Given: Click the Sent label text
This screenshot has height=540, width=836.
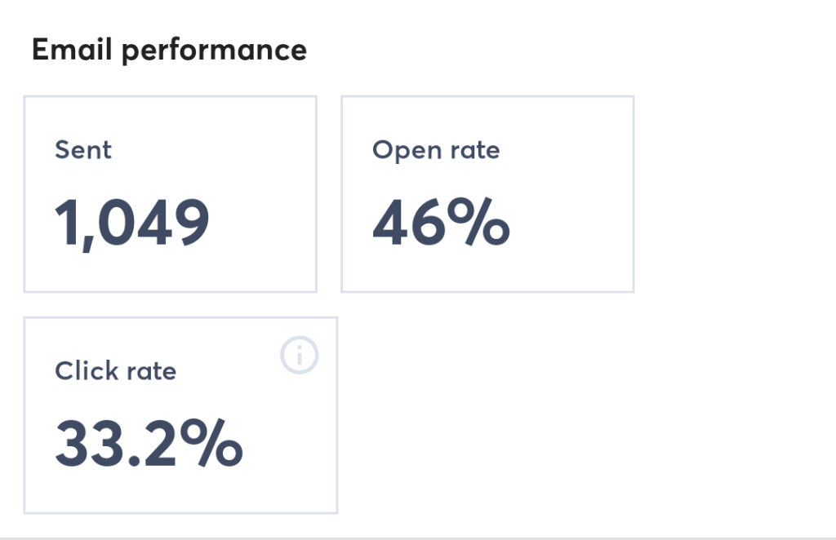Looking at the screenshot, I should [82, 149].
